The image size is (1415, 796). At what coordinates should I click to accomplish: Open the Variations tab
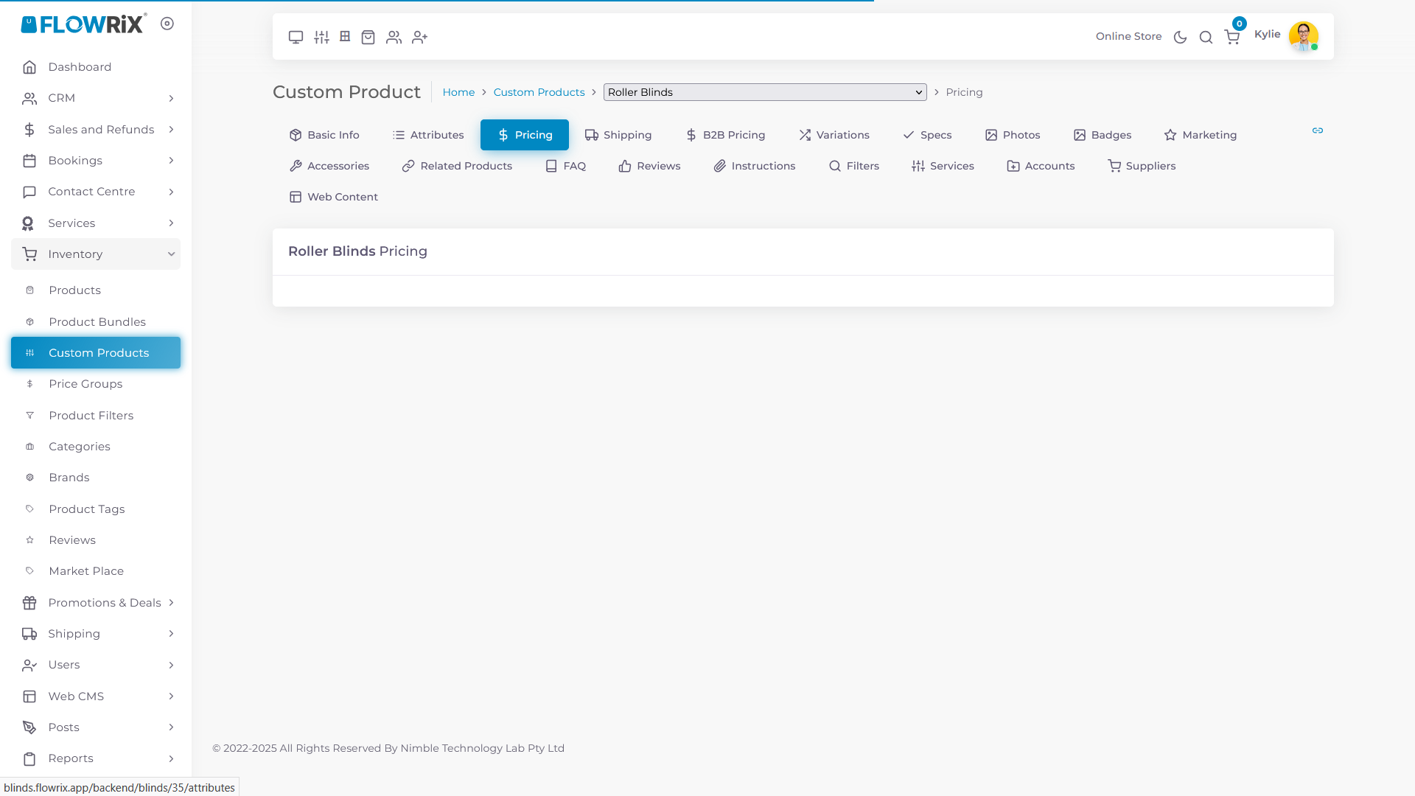pos(834,135)
